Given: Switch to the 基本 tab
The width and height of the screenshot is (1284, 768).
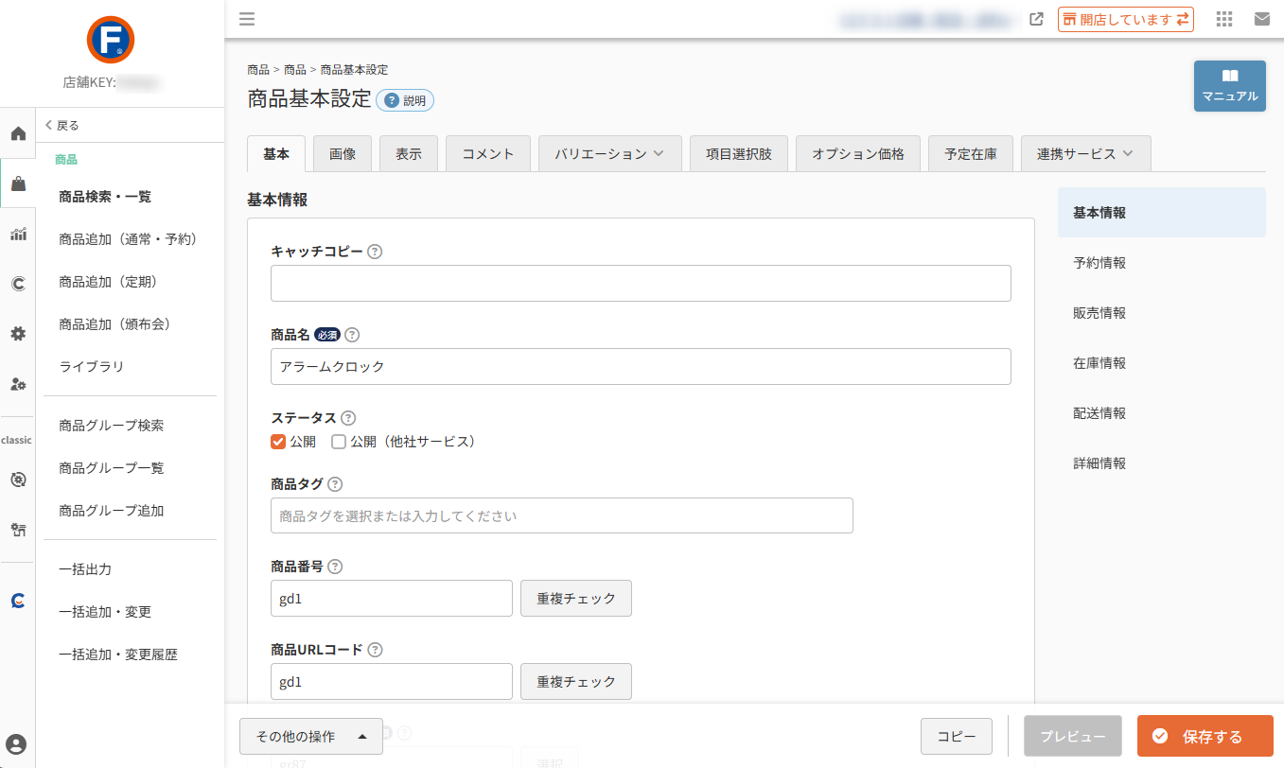Looking at the screenshot, I should tap(276, 154).
